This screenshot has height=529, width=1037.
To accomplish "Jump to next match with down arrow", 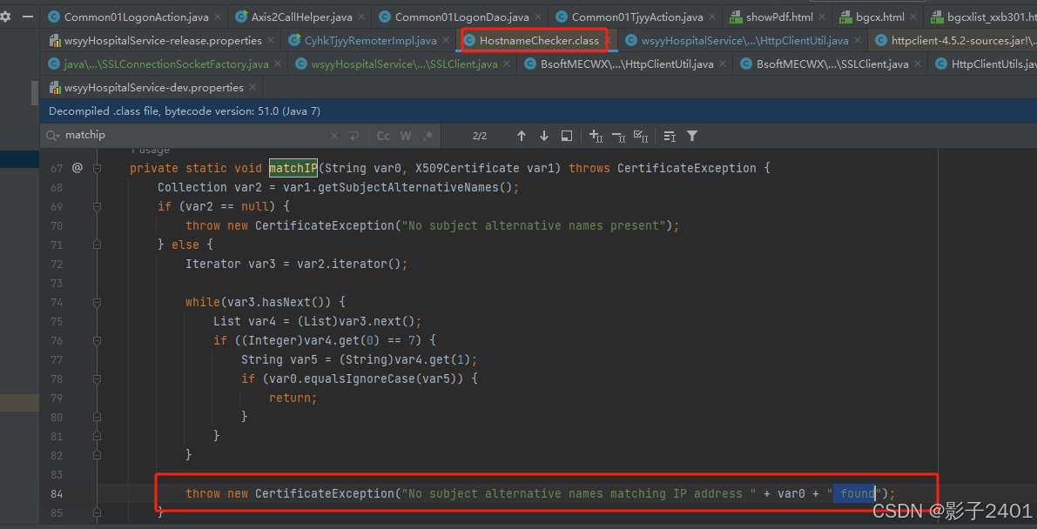I will click(x=543, y=135).
